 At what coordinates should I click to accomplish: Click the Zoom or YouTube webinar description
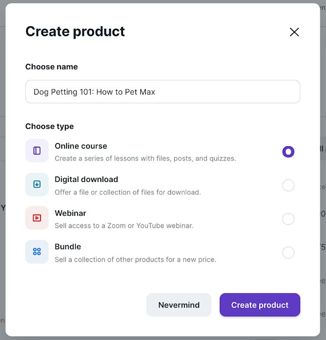[124, 226]
